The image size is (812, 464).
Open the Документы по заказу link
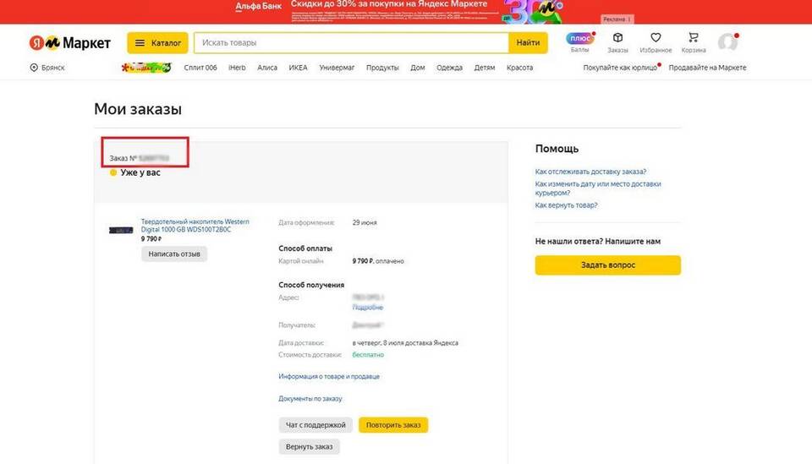click(x=310, y=399)
